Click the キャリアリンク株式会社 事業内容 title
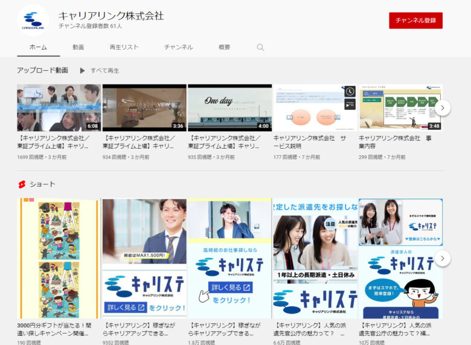 coord(395,142)
